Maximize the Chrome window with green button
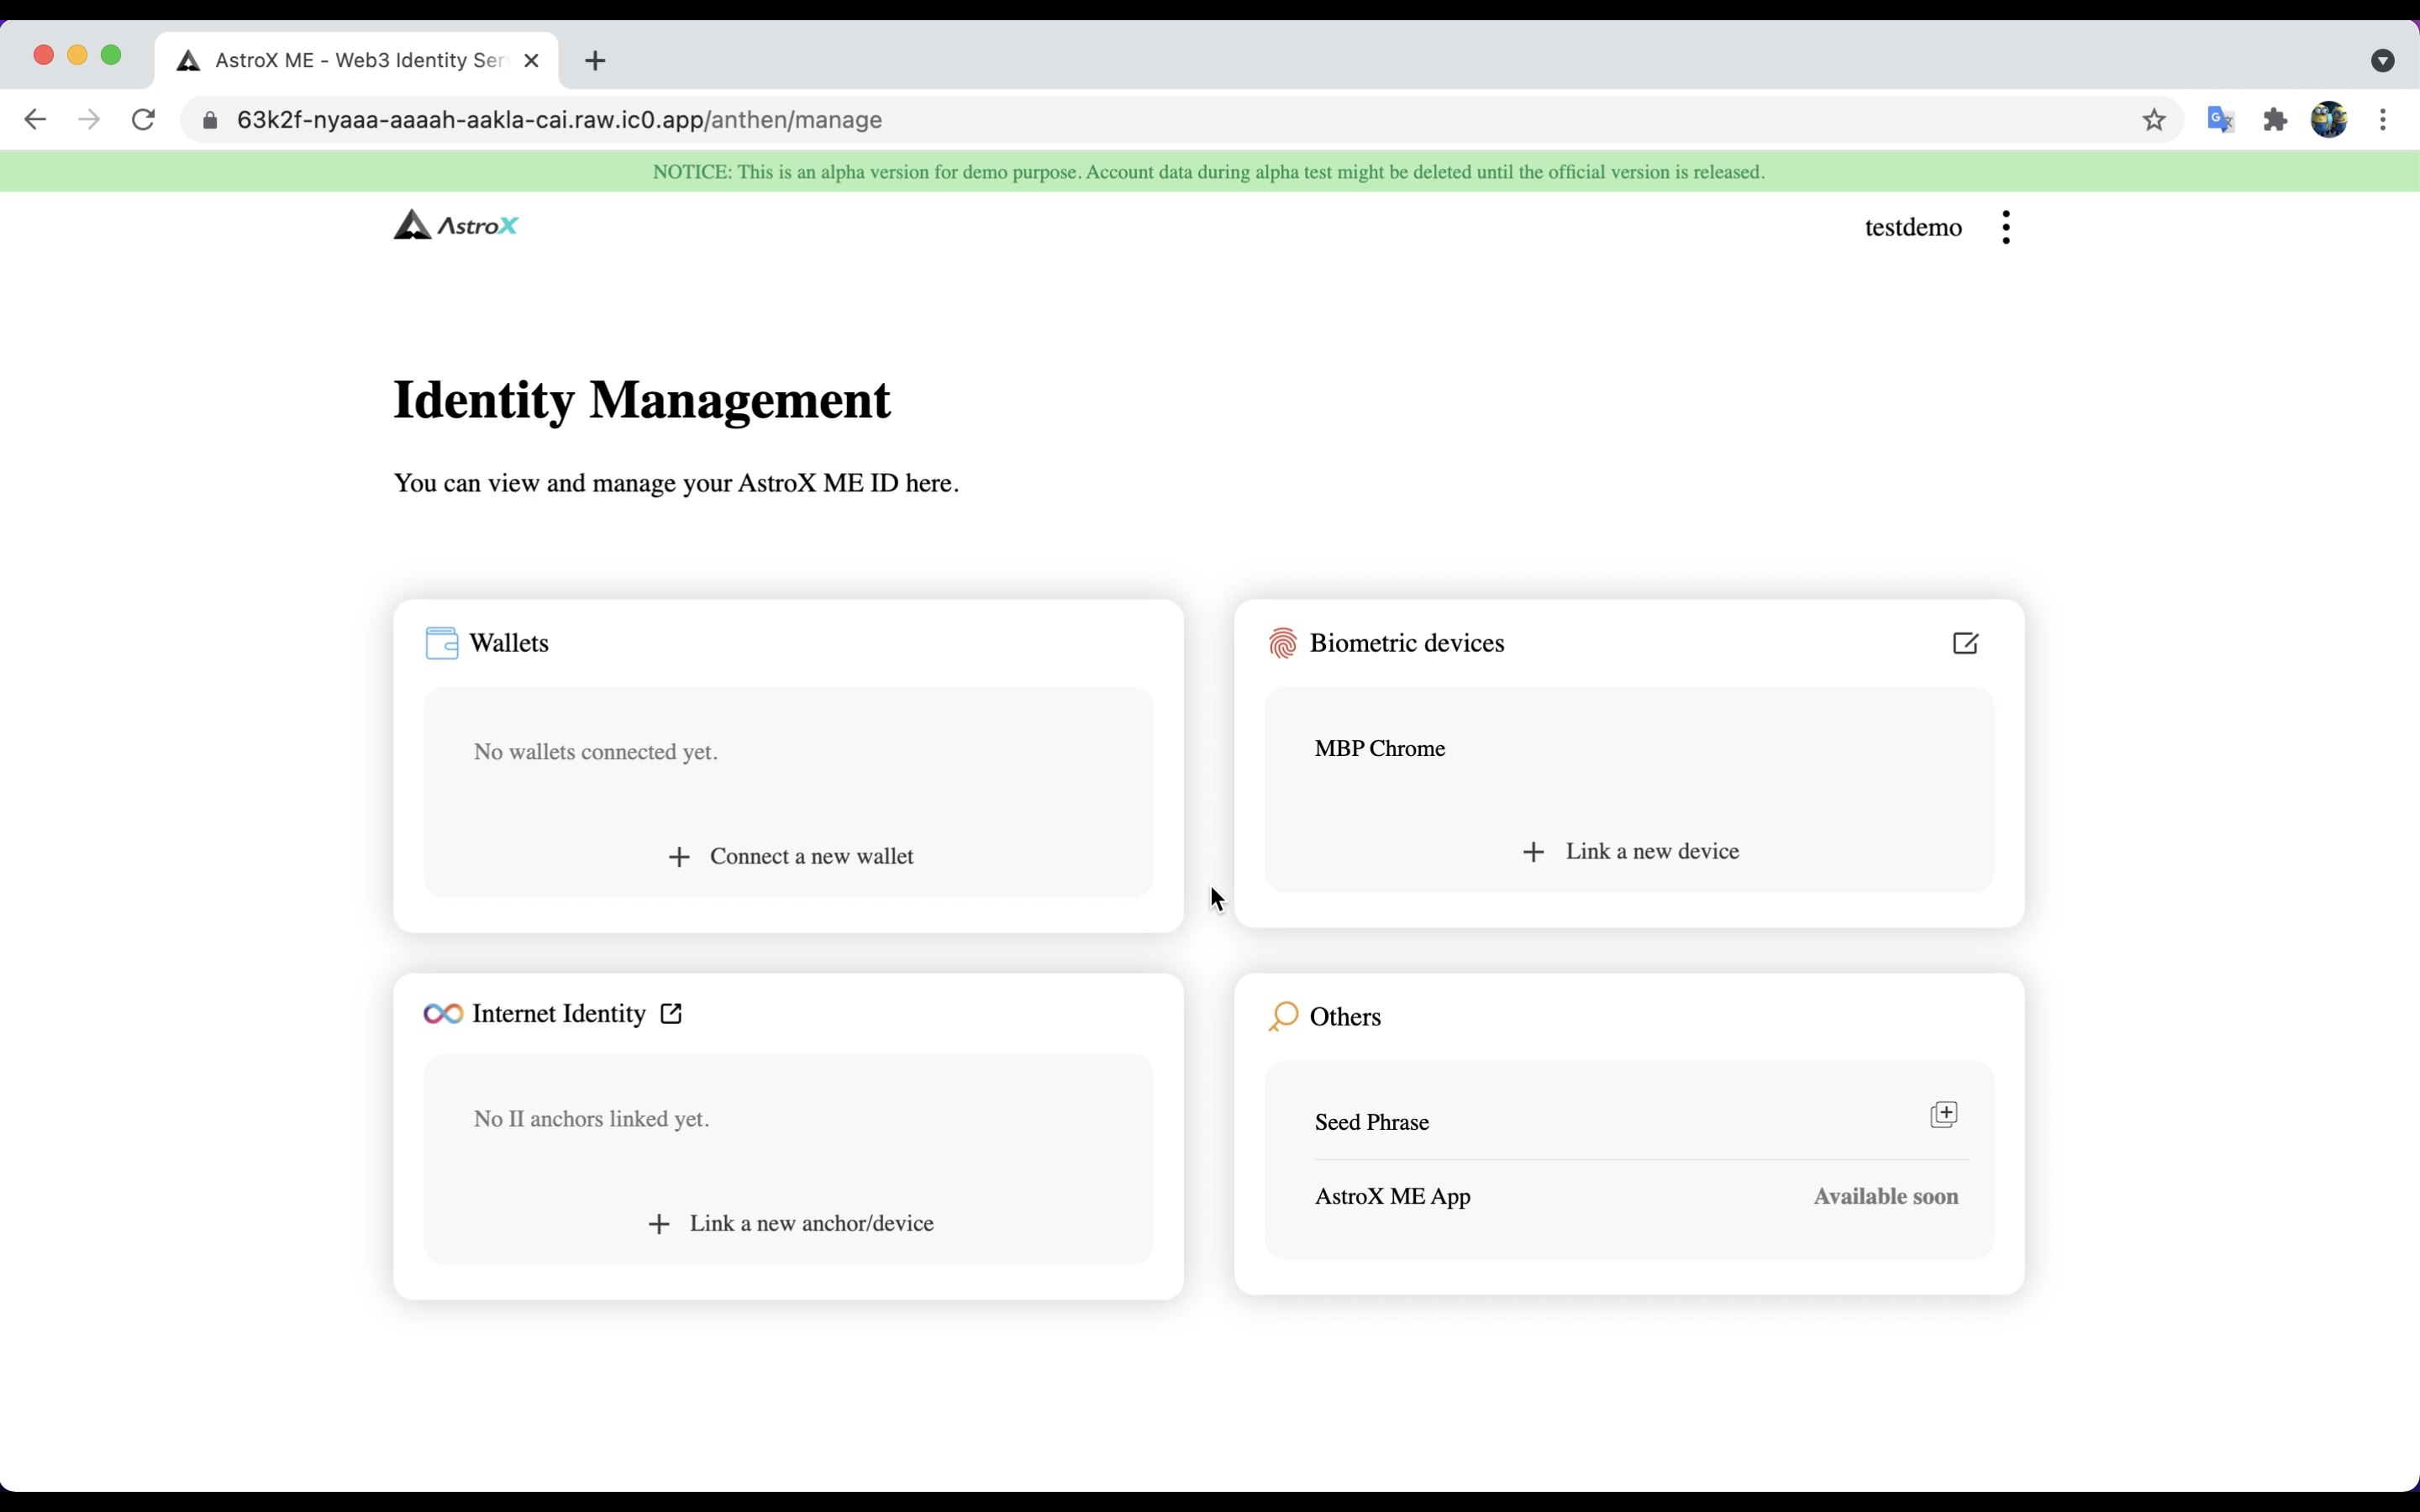Image resolution: width=2420 pixels, height=1512 pixels. coord(112,55)
